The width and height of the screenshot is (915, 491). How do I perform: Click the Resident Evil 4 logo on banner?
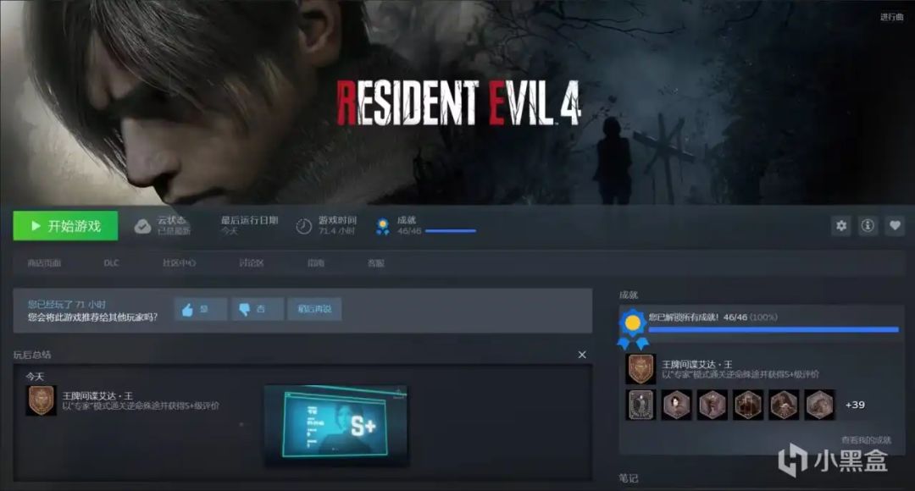tap(458, 103)
